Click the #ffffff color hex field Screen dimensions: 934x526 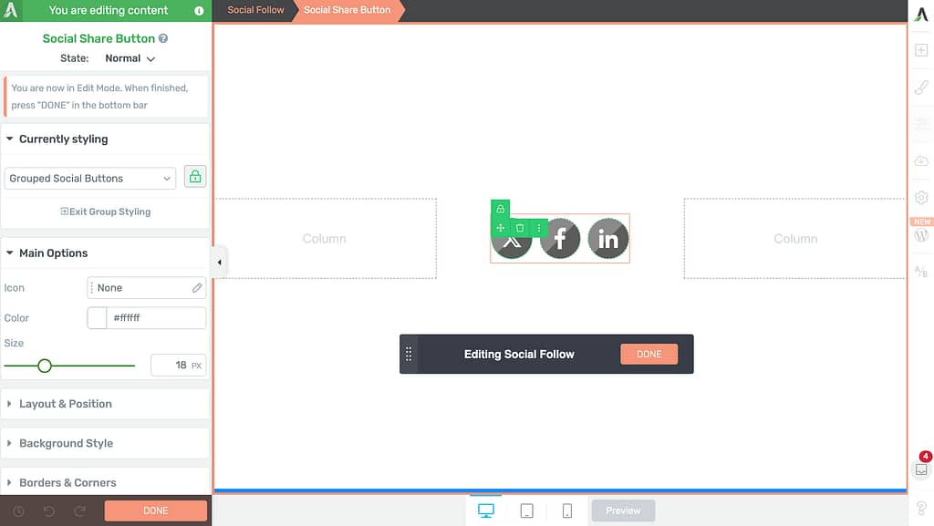pos(156,318)
